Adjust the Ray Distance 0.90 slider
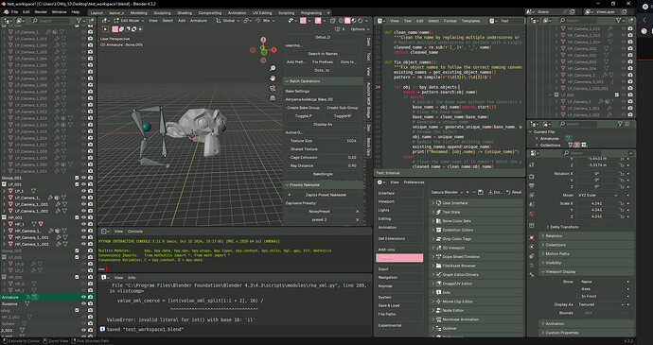 tap(323, 165)
